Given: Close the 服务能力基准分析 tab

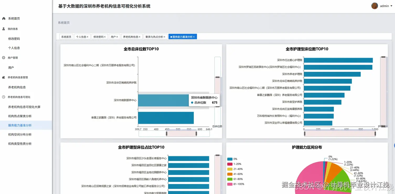Looking at the screenshot, I should tap(194, 37).
